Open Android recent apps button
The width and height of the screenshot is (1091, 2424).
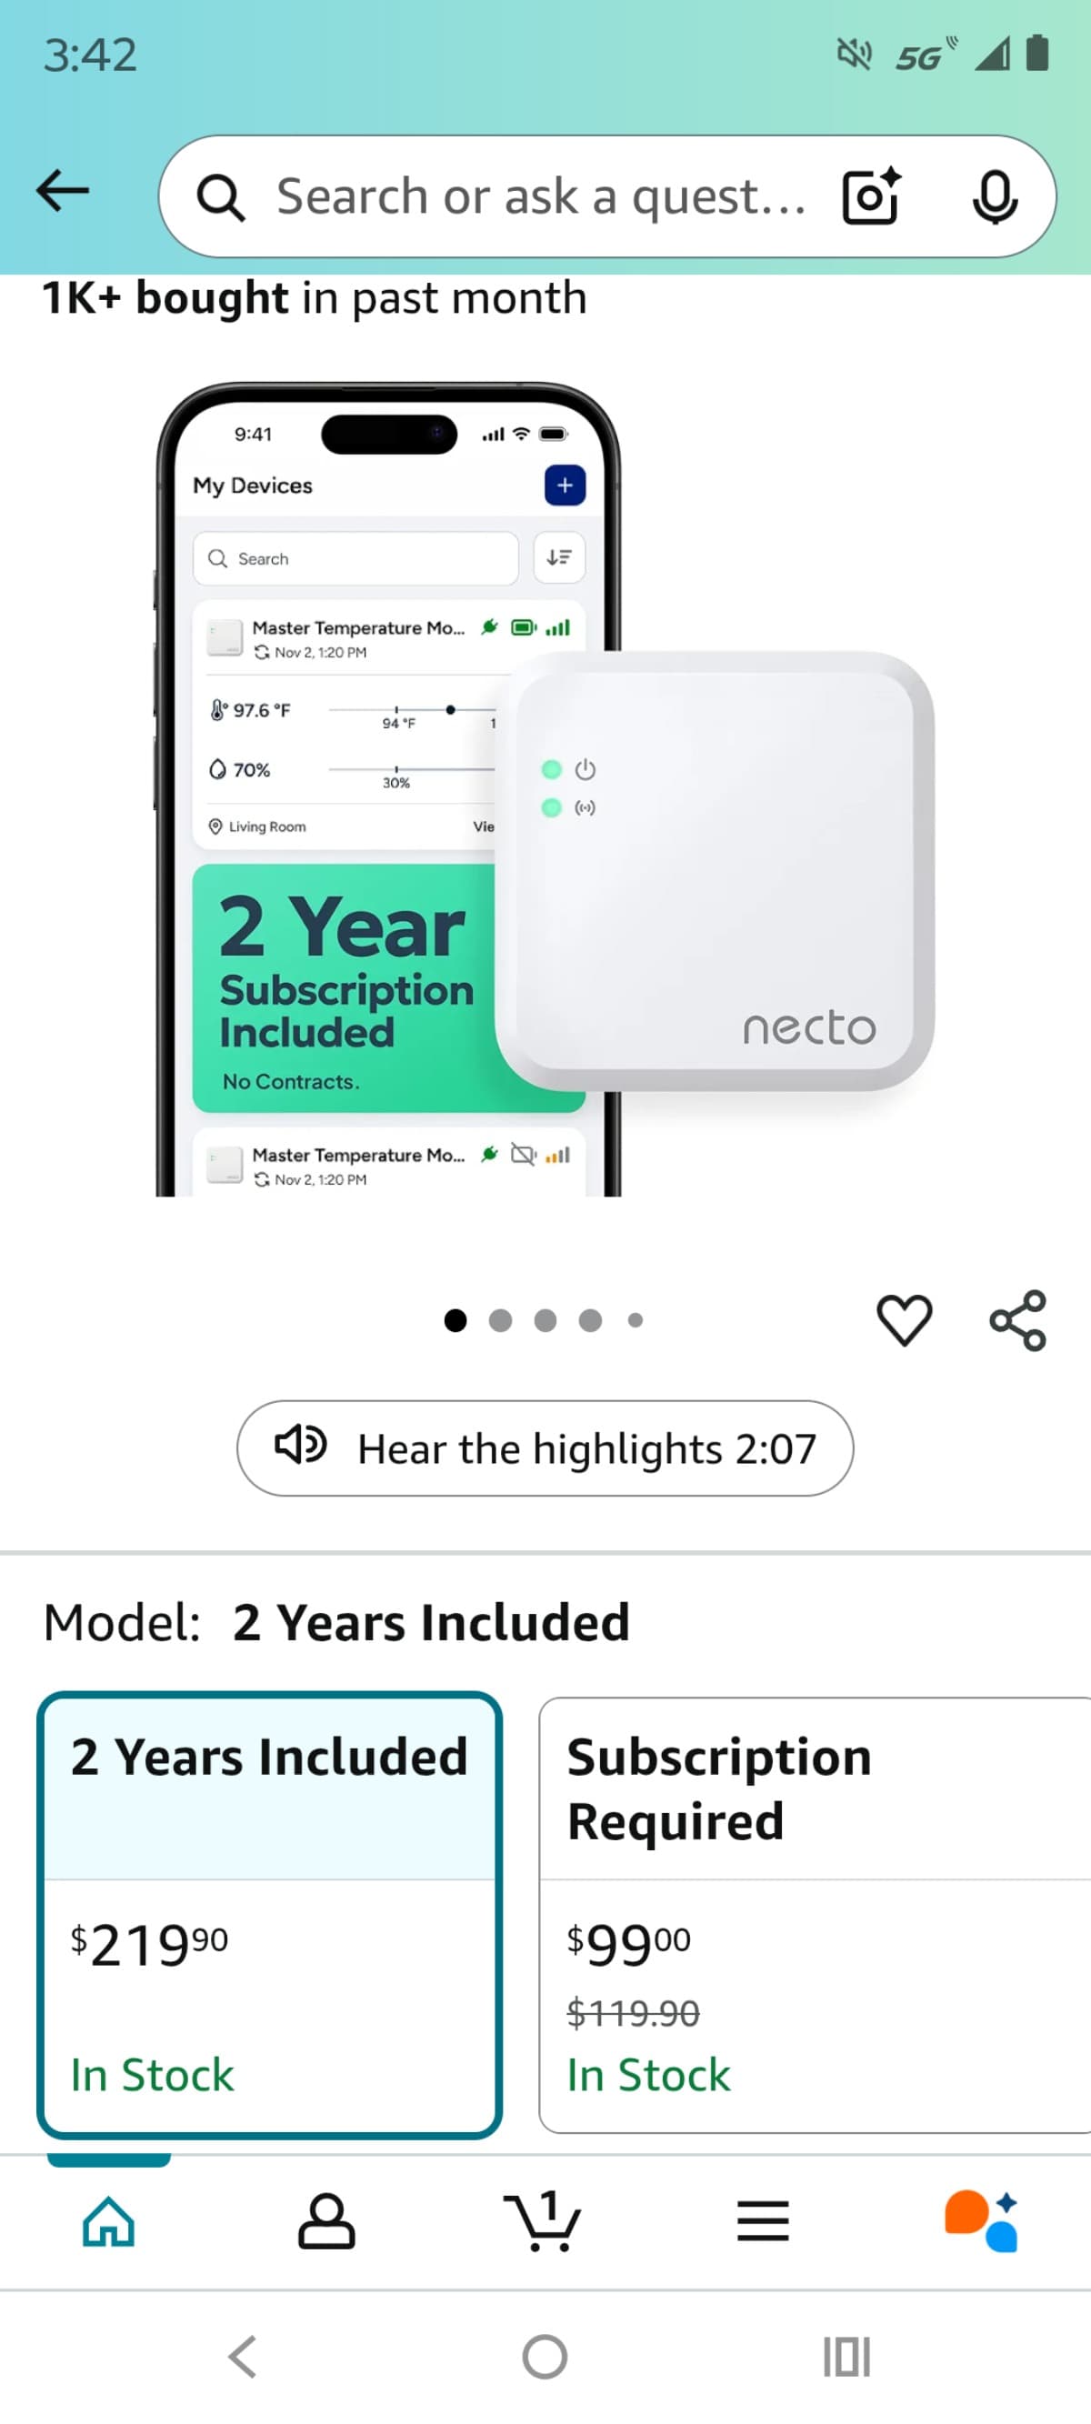coord(846,2358)
